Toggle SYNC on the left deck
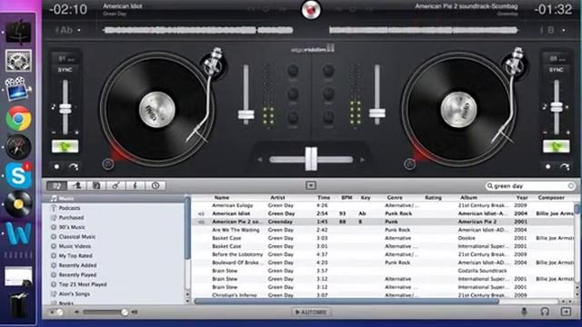The height and width of the screenshot is (327, 582). [65, 70]
